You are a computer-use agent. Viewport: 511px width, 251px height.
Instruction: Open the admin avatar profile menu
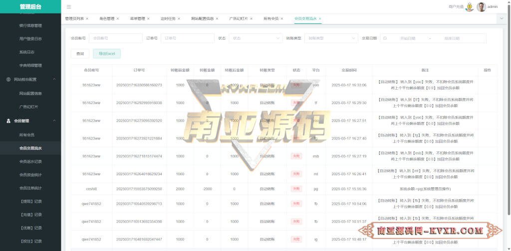click(481, 7)
